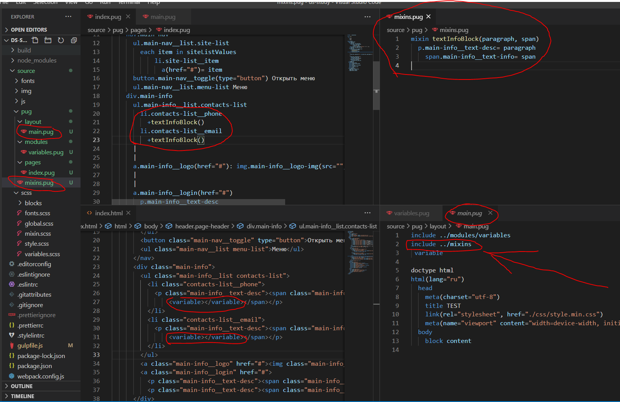
Task: Expand the img folder
Action: tap(26, 91)
